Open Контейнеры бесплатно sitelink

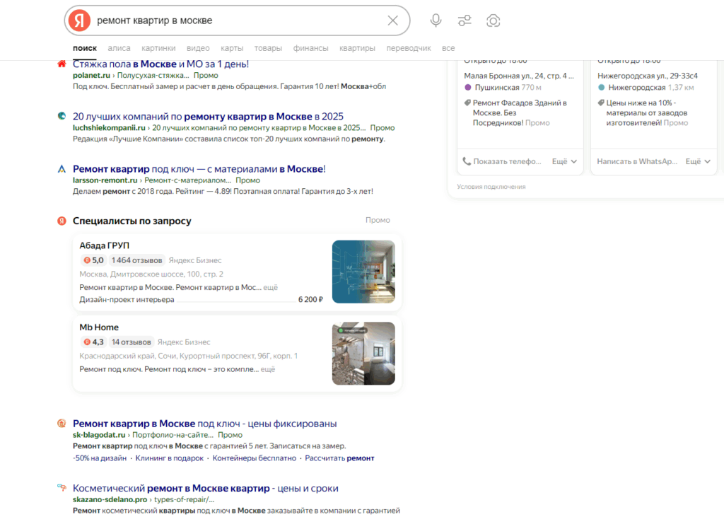(x=255, y=458)
